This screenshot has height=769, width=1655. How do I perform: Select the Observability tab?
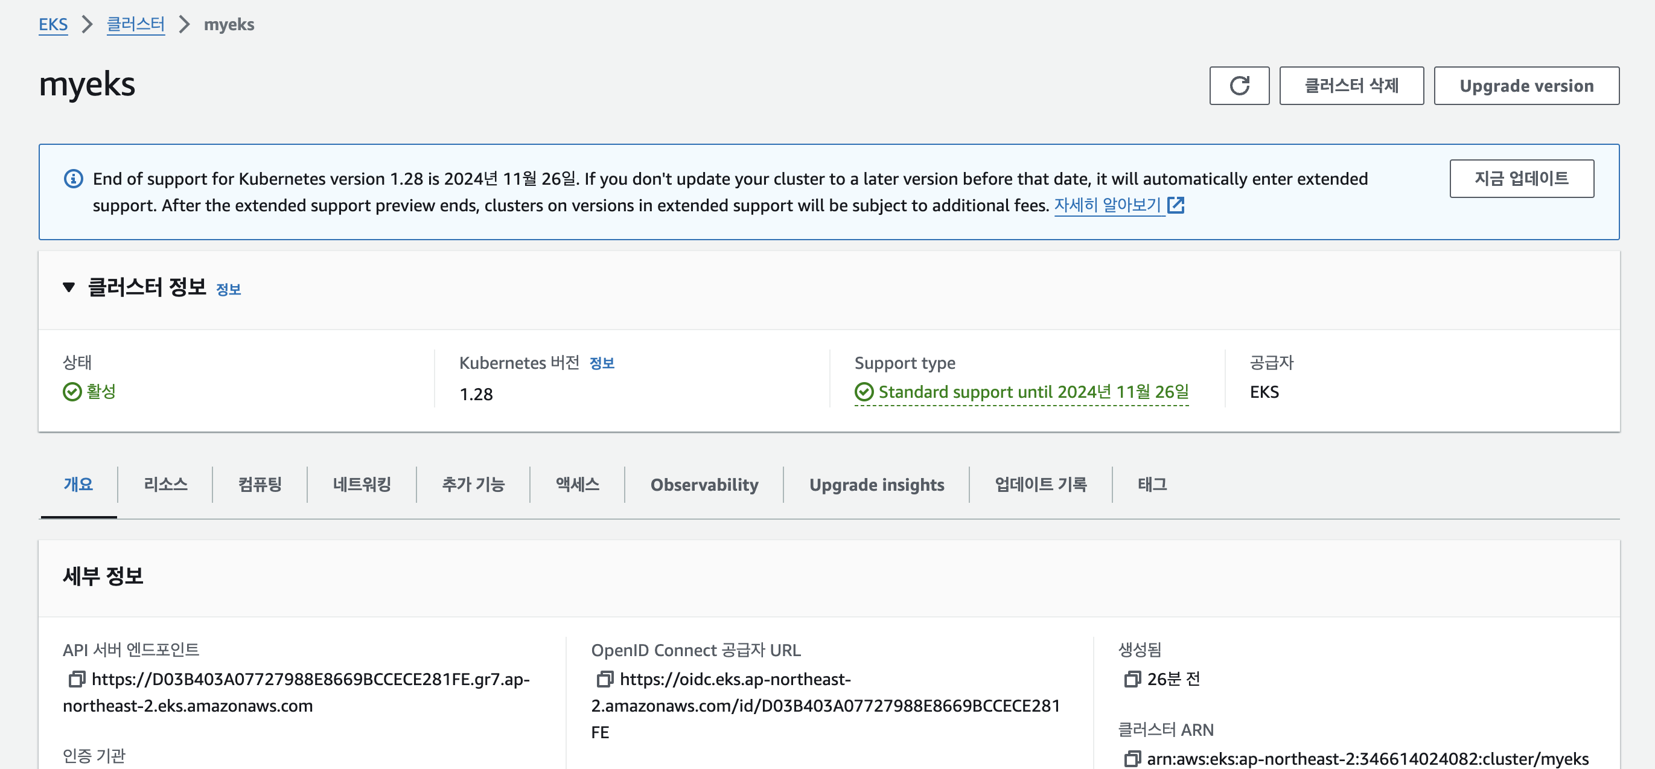coord(704,485)
